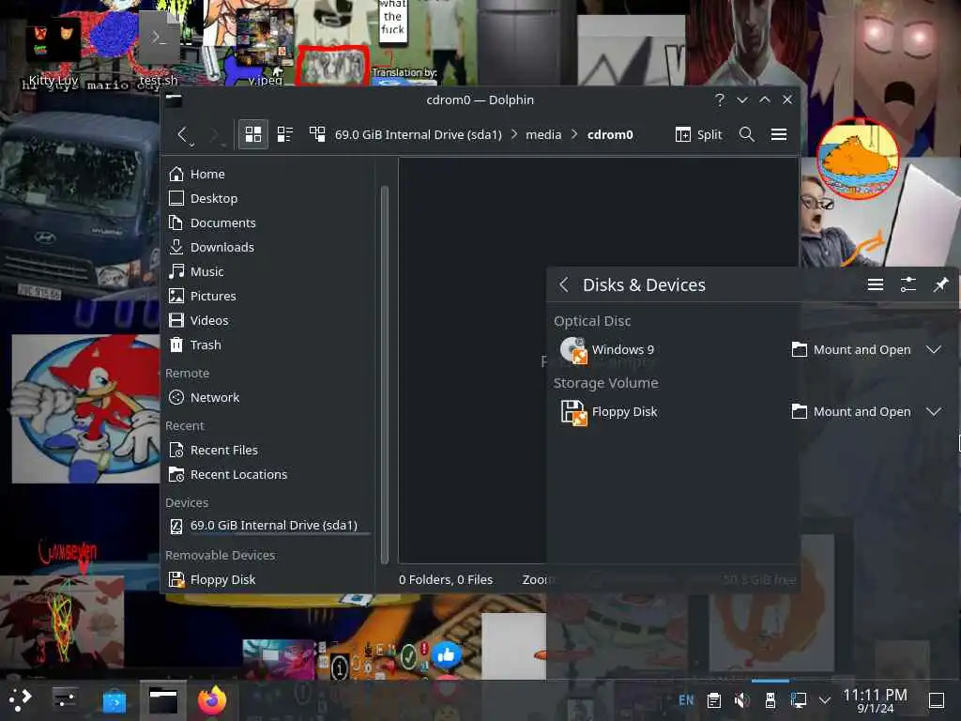Open KDE application launcher in taskbar

[x=21, y=699]
